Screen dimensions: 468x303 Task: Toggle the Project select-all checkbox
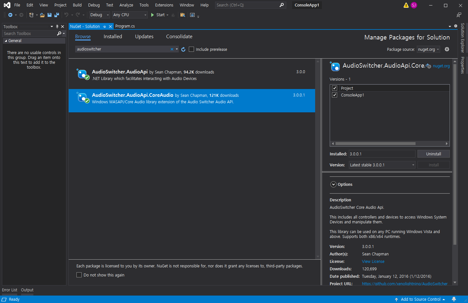tap(335, 88)
